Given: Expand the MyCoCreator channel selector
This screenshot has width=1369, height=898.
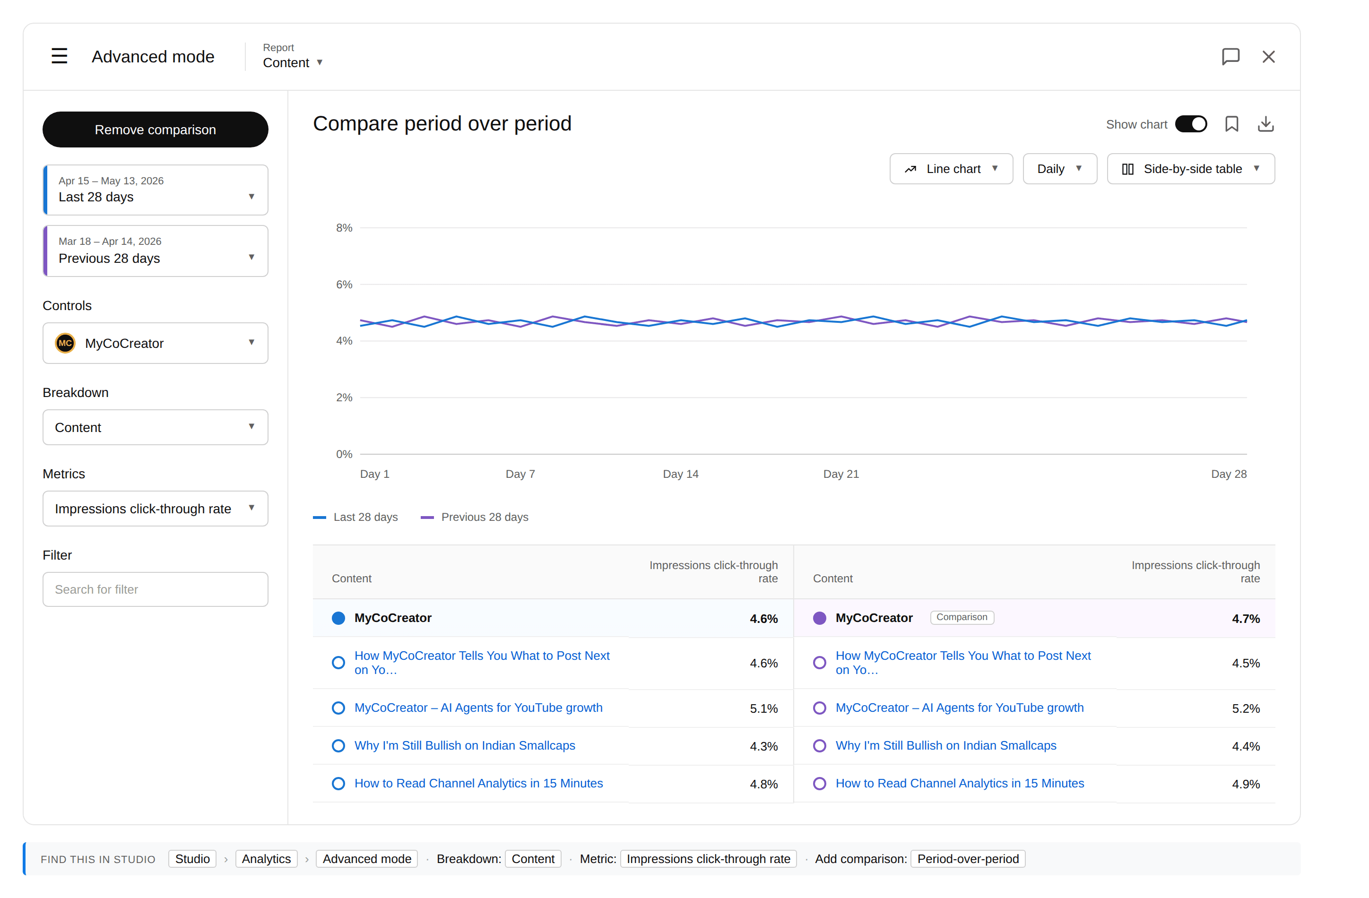Looking at the screenshot, I should click(x=156, y=343).
